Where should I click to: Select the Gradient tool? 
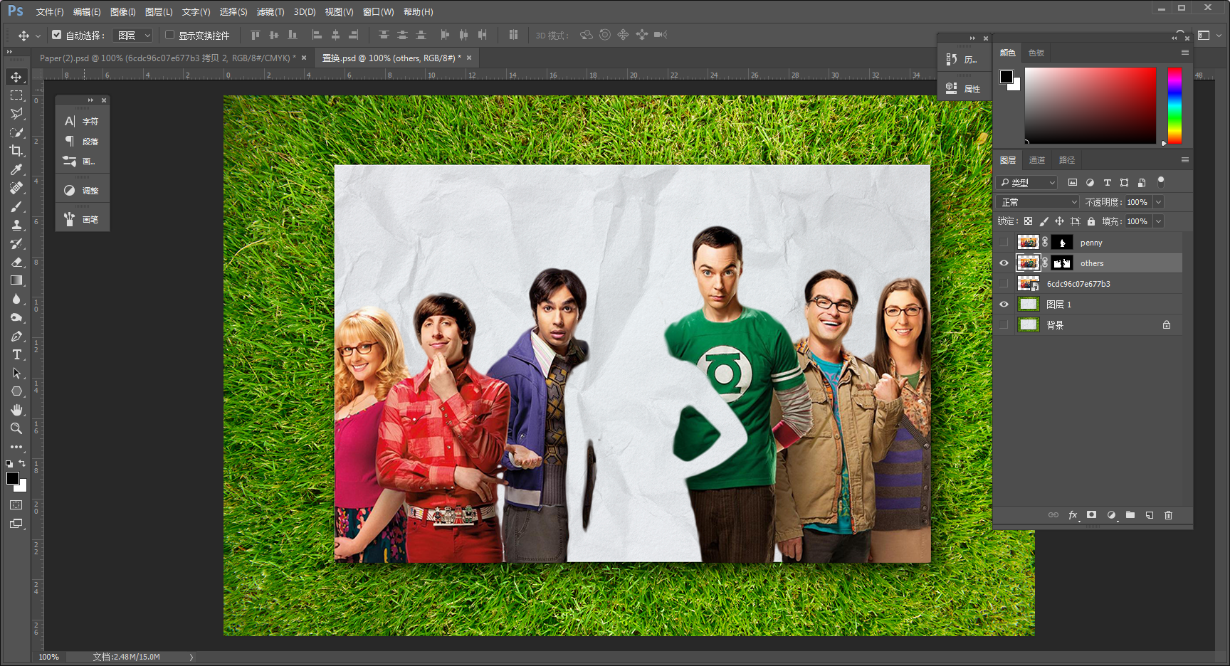(16, 280)
